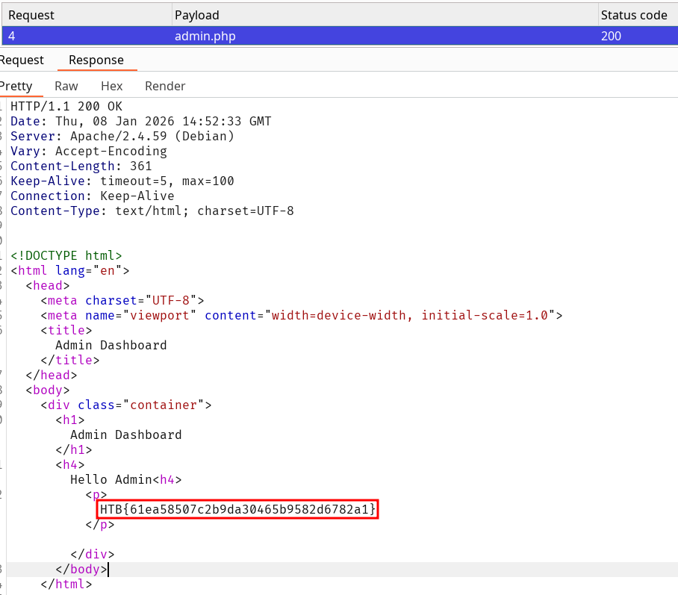The width and height of the screenshot is (678, 595).
Task: Click the HTTP/1.1 200 OK status line
Action: (66, 107)
